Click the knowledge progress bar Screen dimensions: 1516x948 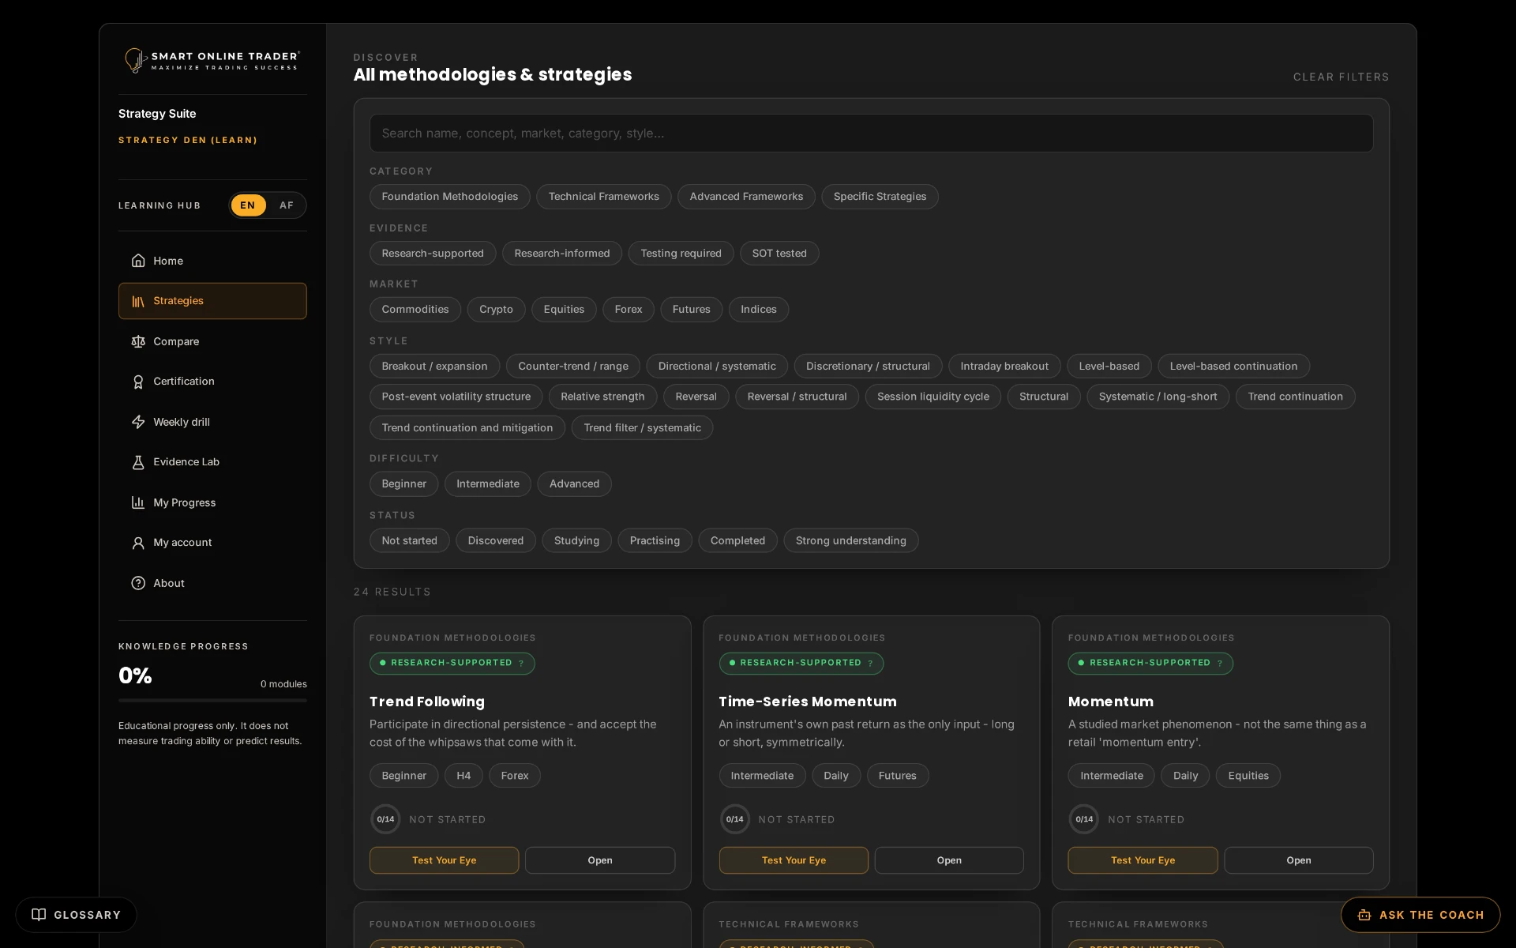pyautogui.click(x=212, y=700)
